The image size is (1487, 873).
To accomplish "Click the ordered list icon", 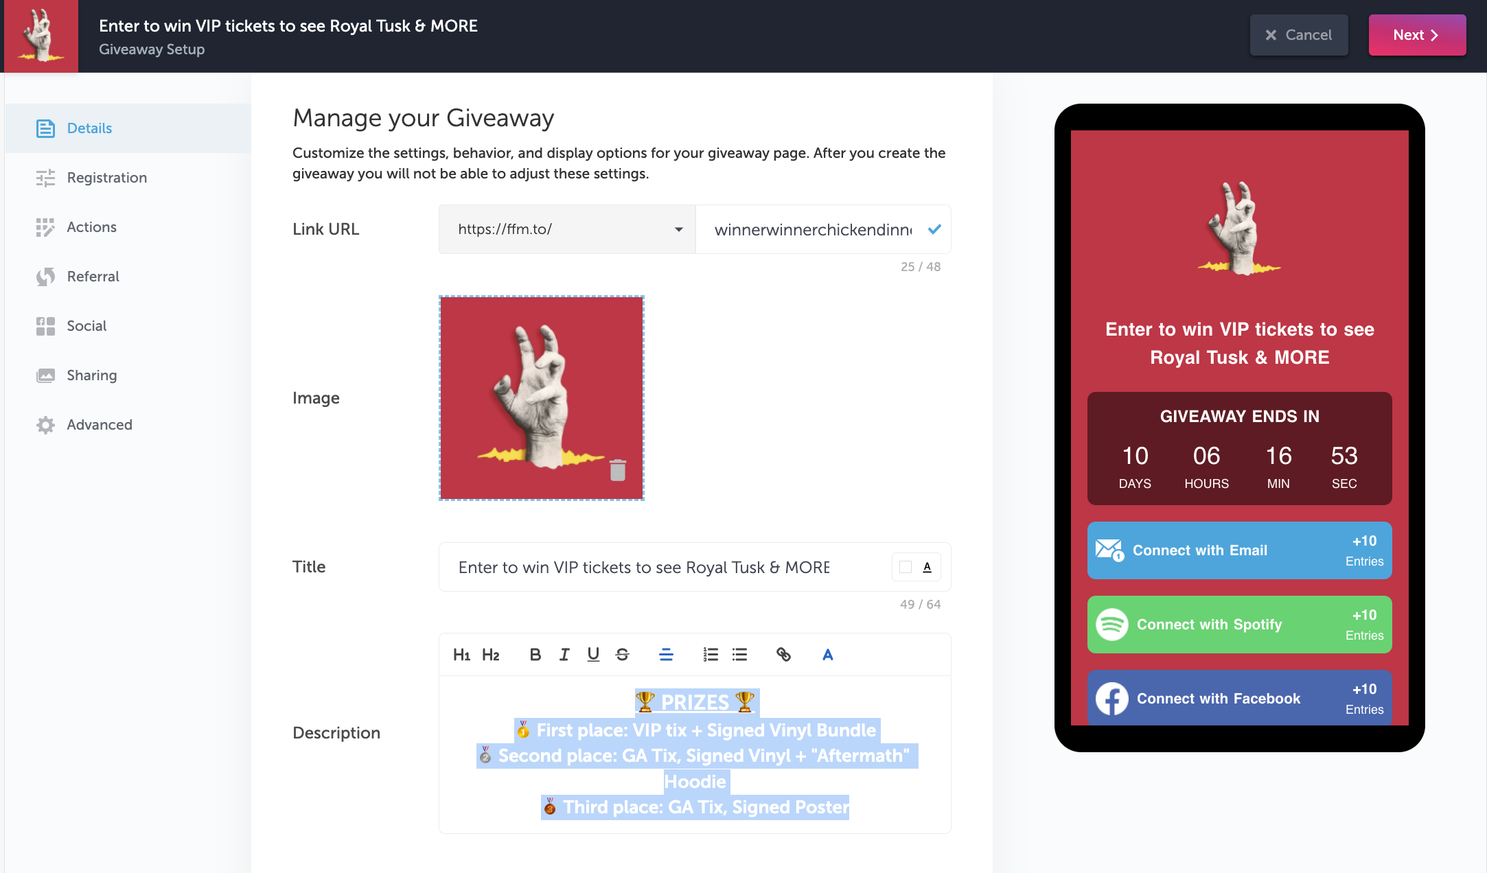I will pos(711,653).
